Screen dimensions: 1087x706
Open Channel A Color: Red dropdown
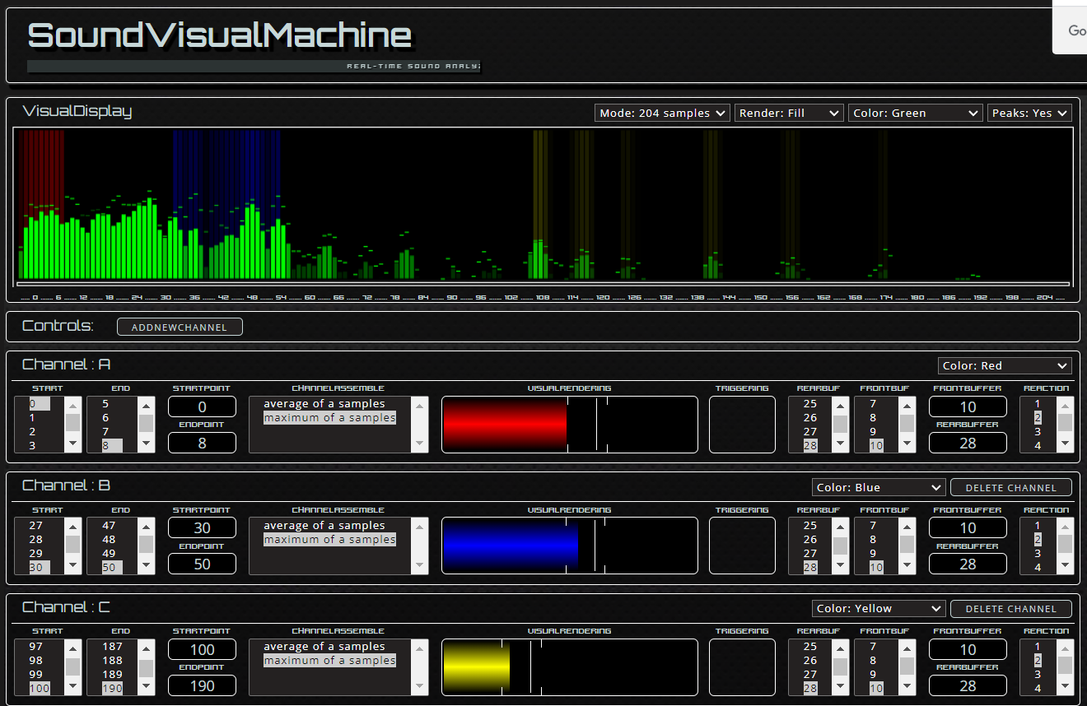1005,365
